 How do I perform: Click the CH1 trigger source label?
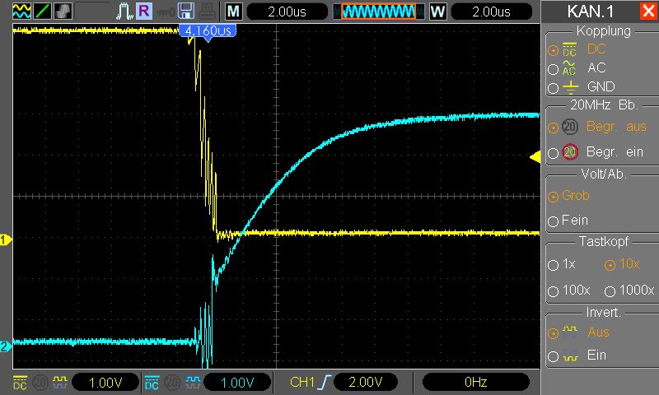[302, 382]
